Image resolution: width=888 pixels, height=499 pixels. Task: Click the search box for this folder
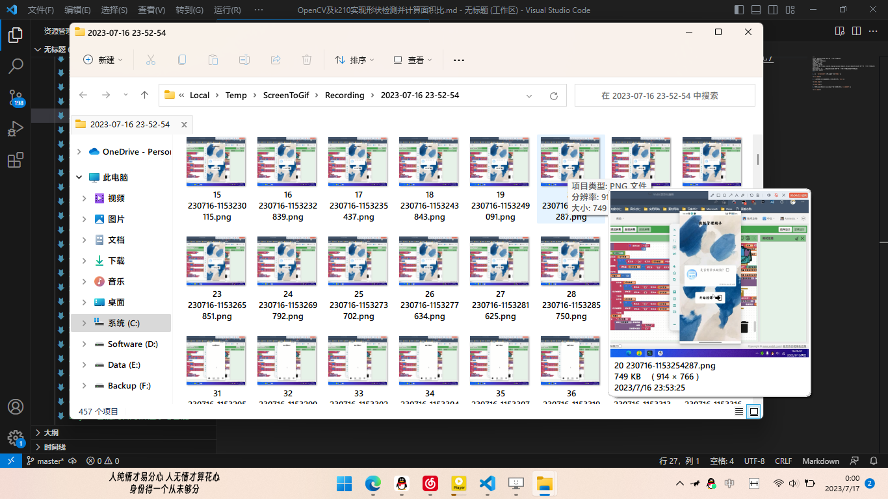pyautogui.click(x=664, y=96)
